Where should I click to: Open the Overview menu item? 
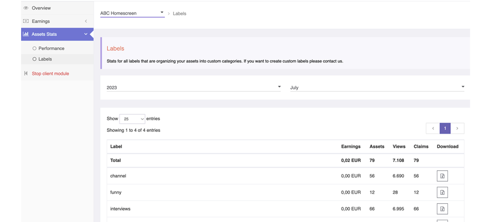57,8
